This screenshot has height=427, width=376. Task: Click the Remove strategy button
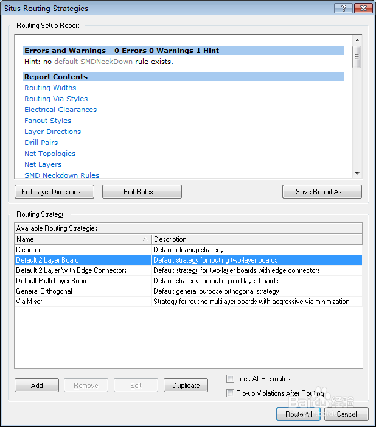tap(86, 386)
